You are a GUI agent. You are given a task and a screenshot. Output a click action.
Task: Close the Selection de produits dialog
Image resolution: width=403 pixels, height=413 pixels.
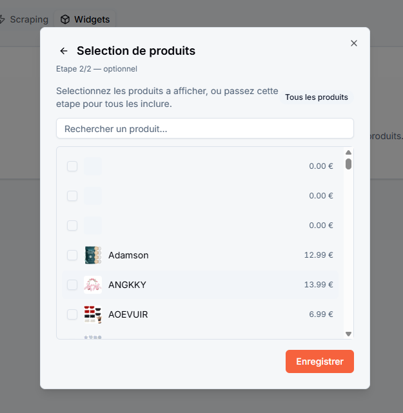click(x=354, y=43)
